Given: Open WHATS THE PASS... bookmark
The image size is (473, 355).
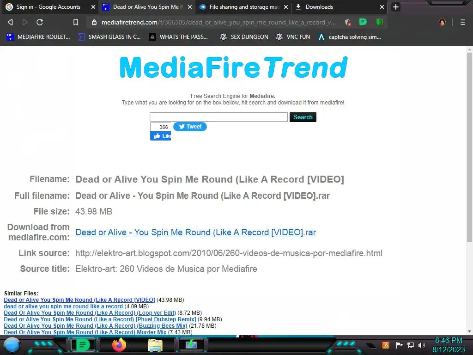Looking at the screenshot, I should click(x=179, y=37).
